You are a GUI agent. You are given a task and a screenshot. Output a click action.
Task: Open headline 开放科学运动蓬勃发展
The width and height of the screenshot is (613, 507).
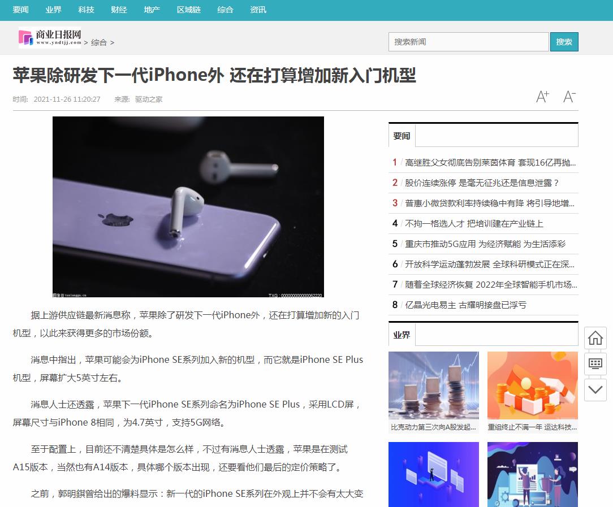coord(490,264)
